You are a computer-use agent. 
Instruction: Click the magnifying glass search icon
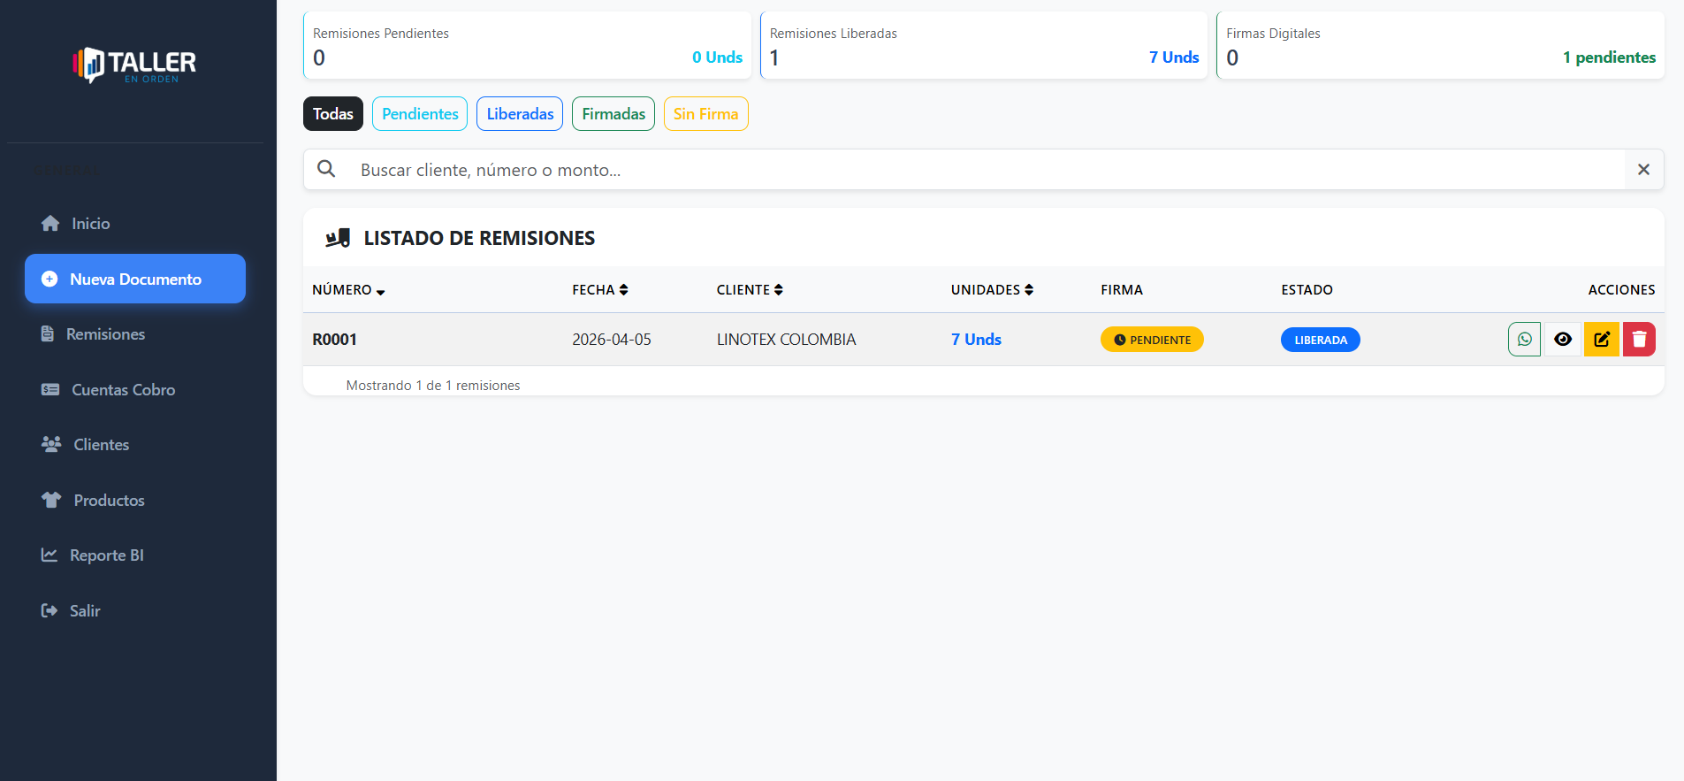tap(326, 170)
